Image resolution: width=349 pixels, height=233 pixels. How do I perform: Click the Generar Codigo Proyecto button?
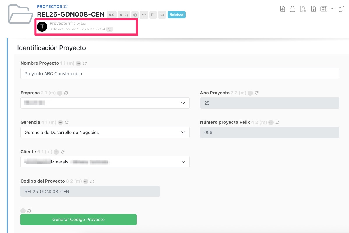tap(78, 220)
